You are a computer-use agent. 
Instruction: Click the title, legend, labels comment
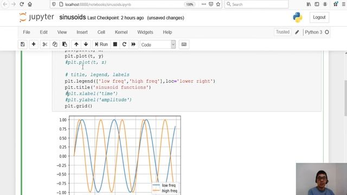pyautogui.click(x=97, y=75)
